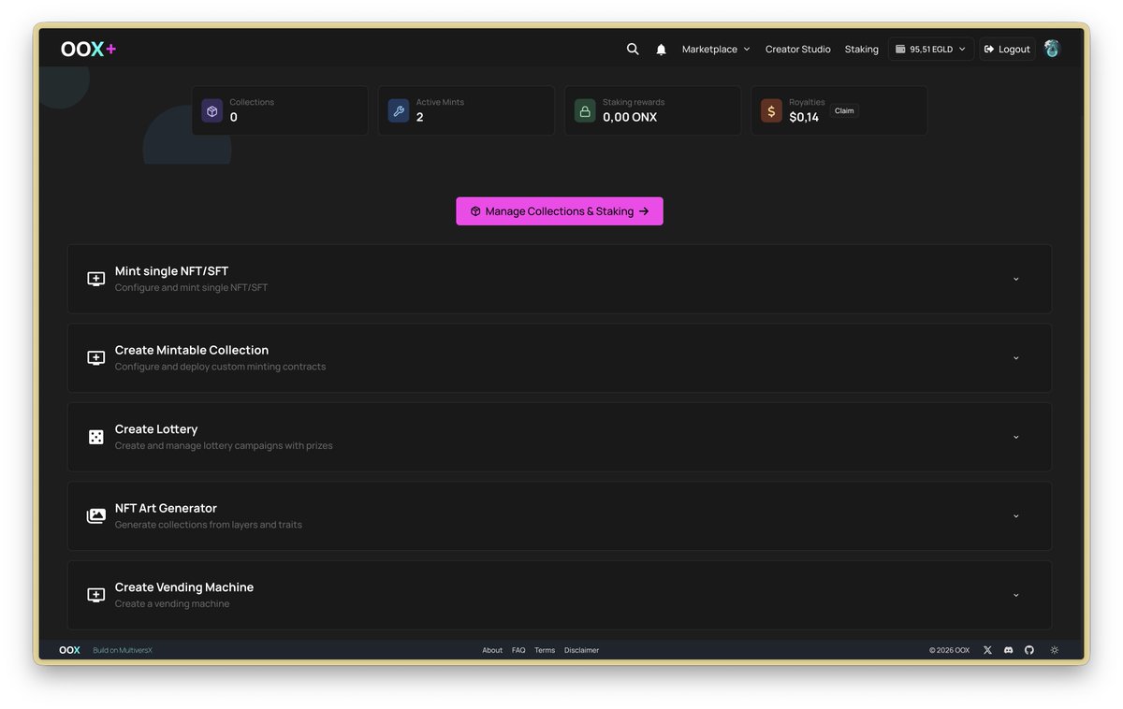
Task: Go to Staking page
Action: tap(861, 50)
